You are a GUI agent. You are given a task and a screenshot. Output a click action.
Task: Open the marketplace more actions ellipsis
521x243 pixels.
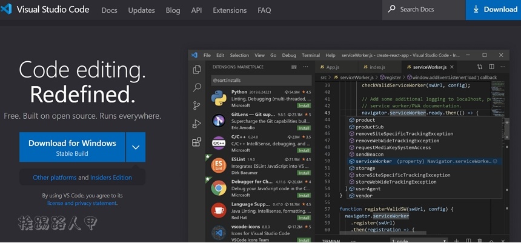coord(305,67)
